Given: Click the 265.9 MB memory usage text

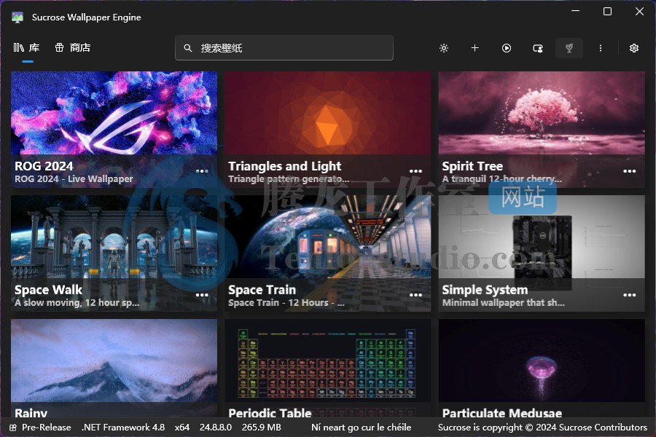Looking at the screenshot, I should (x=262, y=428).
